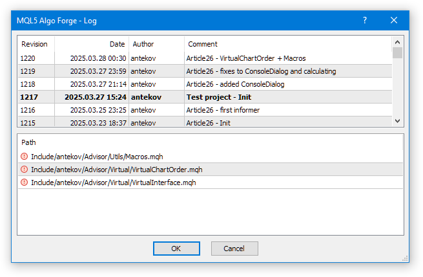Sort by the Comment column header
Viewport: 423px width, 277px height.
point(288,44)
